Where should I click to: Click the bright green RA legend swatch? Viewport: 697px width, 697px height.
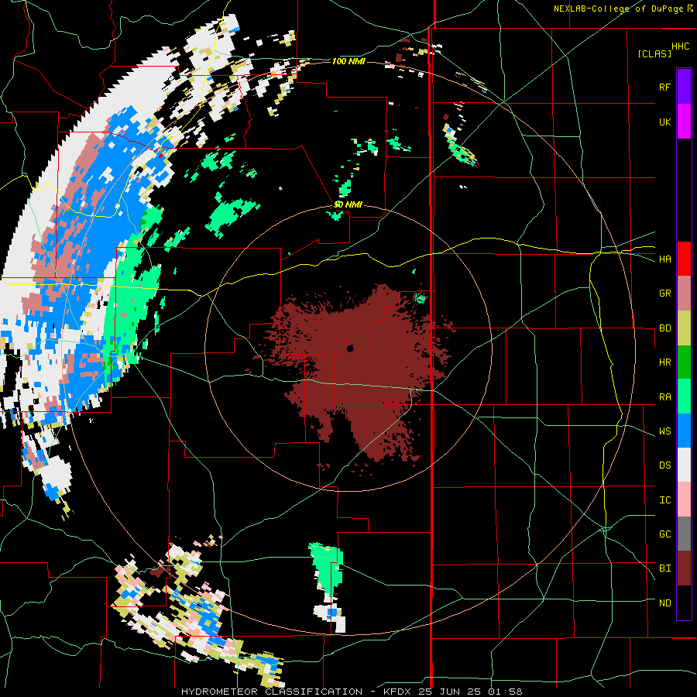point(684,397)
